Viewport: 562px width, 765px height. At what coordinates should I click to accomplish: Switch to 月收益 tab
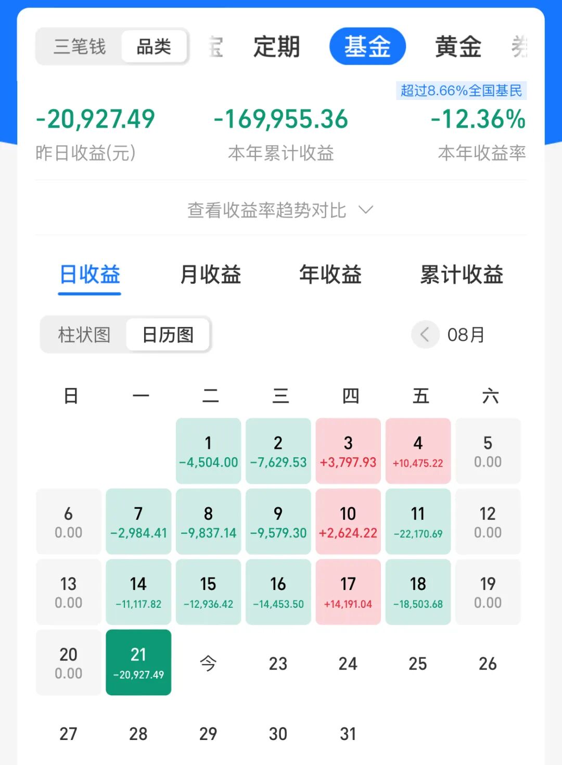(x=210, y=274)
